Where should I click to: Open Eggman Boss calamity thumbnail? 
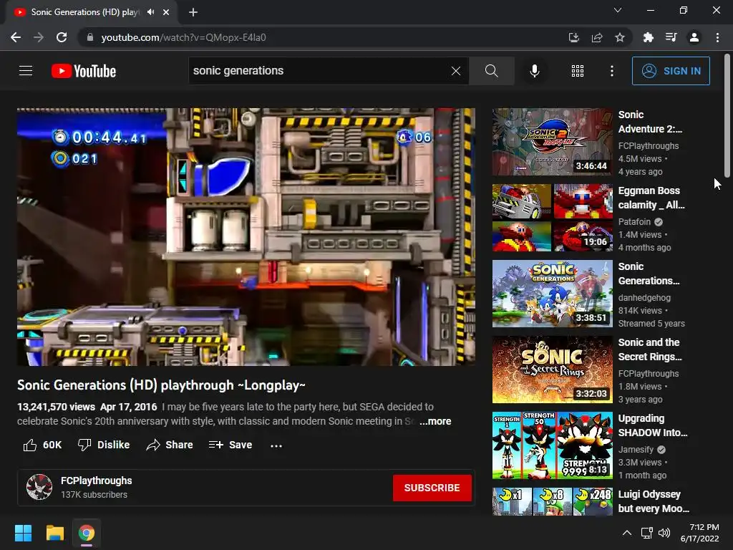click(552, 218)
